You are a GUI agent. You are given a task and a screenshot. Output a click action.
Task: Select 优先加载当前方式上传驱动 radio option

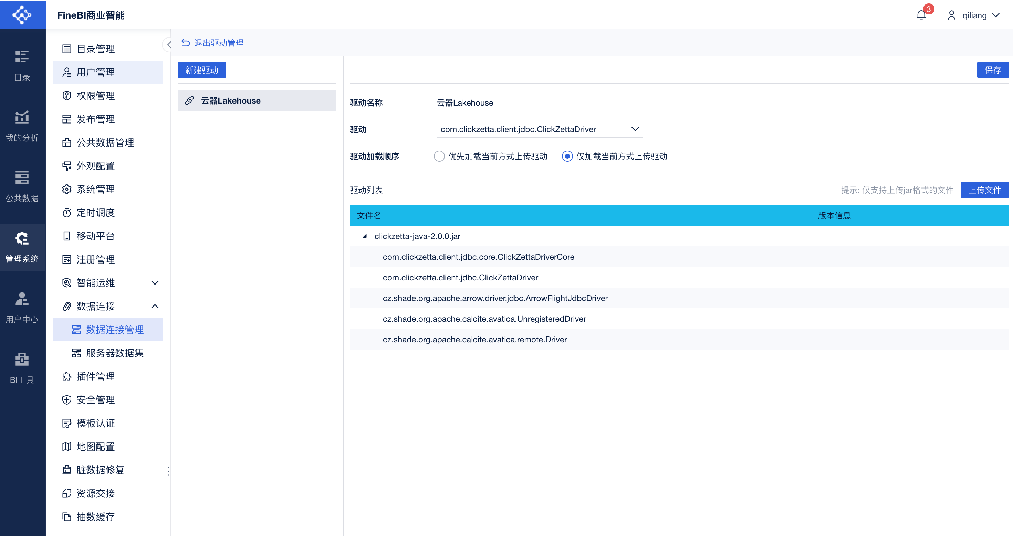[x=439, y=157]
